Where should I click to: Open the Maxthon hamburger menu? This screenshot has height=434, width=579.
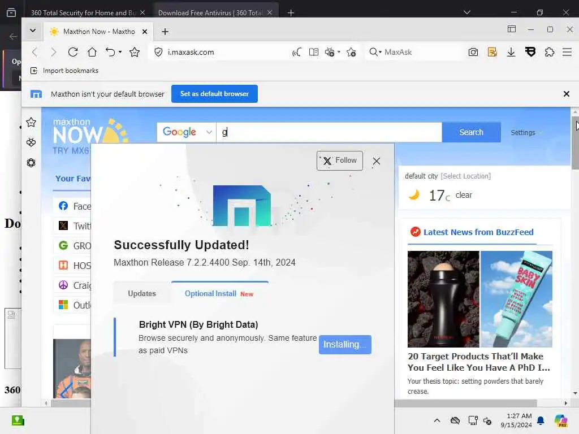tap(567, 52)
